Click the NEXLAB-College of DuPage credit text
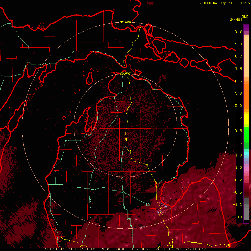 point(223,3)
